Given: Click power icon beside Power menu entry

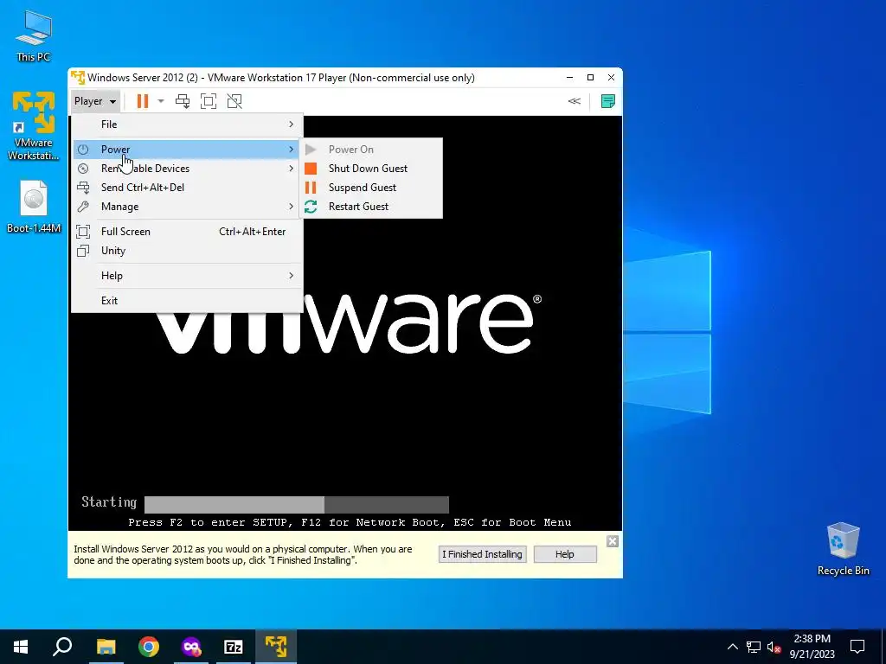Looking at the screenshot, I should (83, 149).
